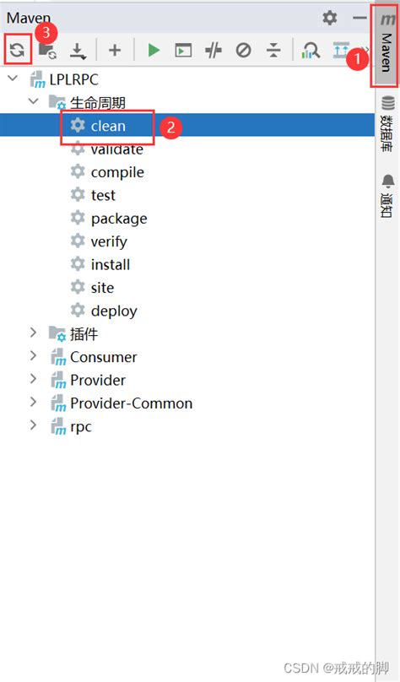
Task: Generate sources and update folders icon
Action: point(47,51)
